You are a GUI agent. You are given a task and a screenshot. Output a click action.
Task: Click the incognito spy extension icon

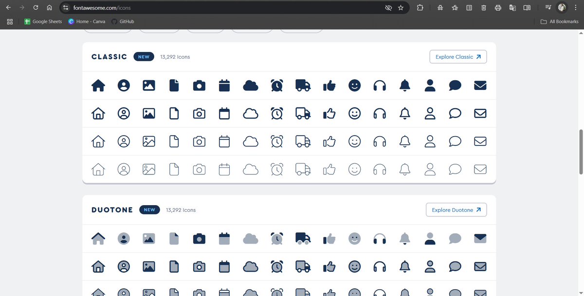pyautogui.click(x=440, y=8)
